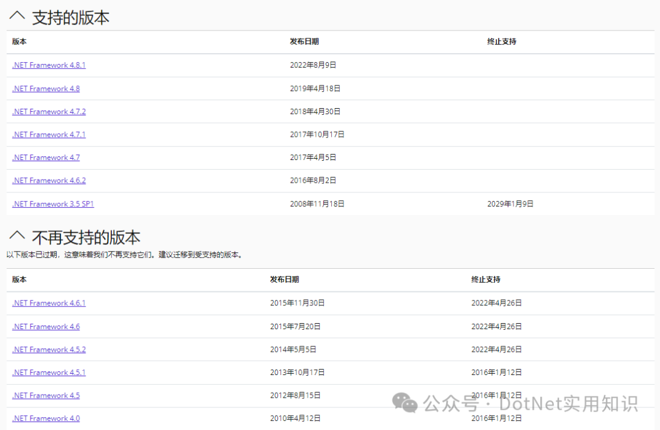Click the 发布日期 header in supported versions table
This screenshot has height=430, width=660.
(304, 42)
